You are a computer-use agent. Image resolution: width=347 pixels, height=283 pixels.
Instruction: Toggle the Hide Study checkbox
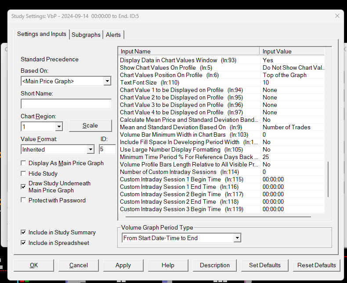click(23, 173)
